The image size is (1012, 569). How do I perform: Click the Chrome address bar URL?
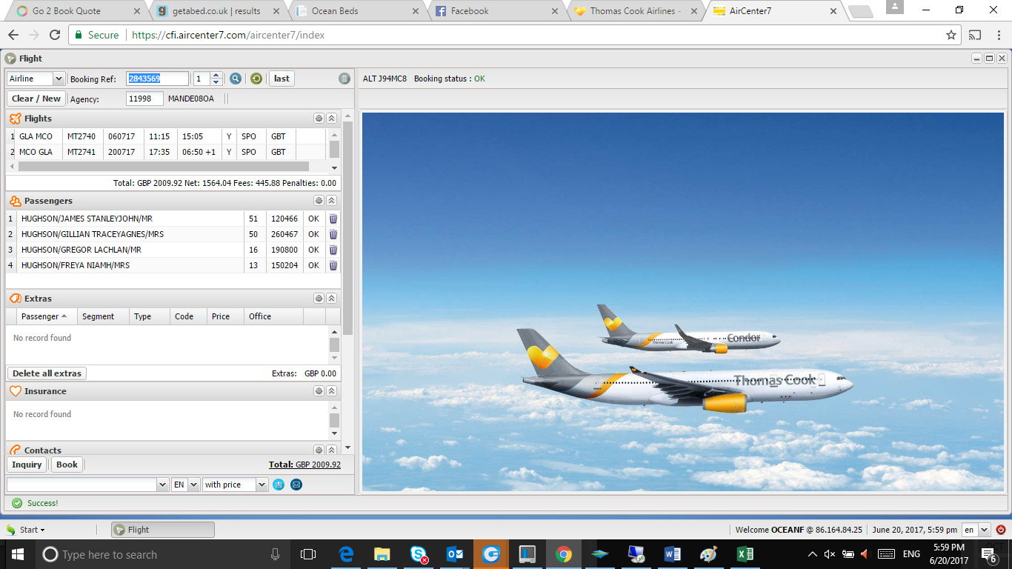[x=228, y=35]
